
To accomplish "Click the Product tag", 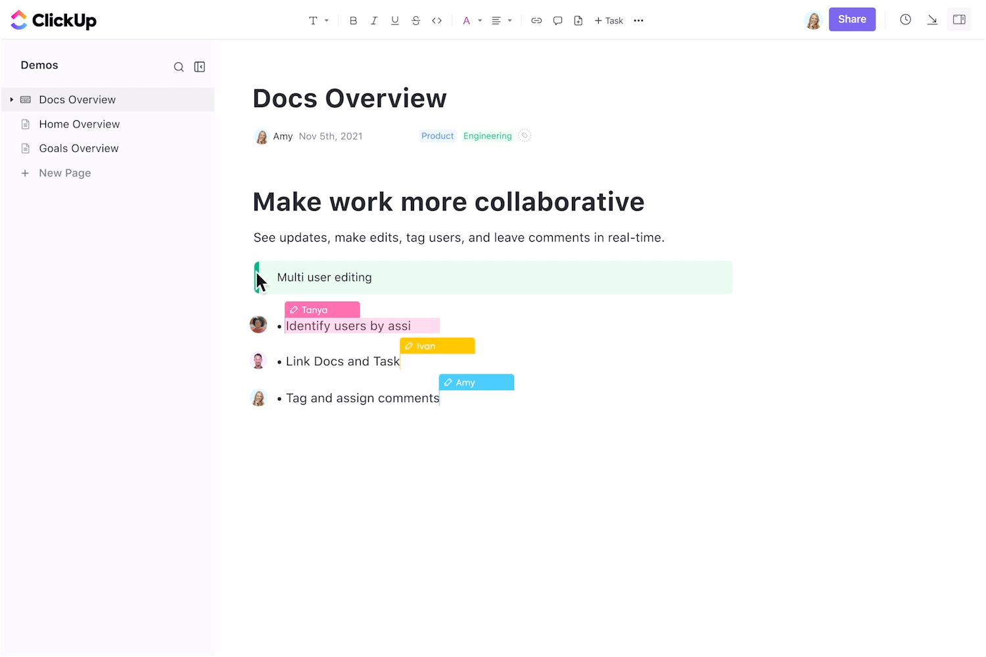I will click(437, 136).
